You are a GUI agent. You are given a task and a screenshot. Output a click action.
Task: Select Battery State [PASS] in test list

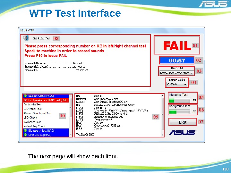coord(46,96)
